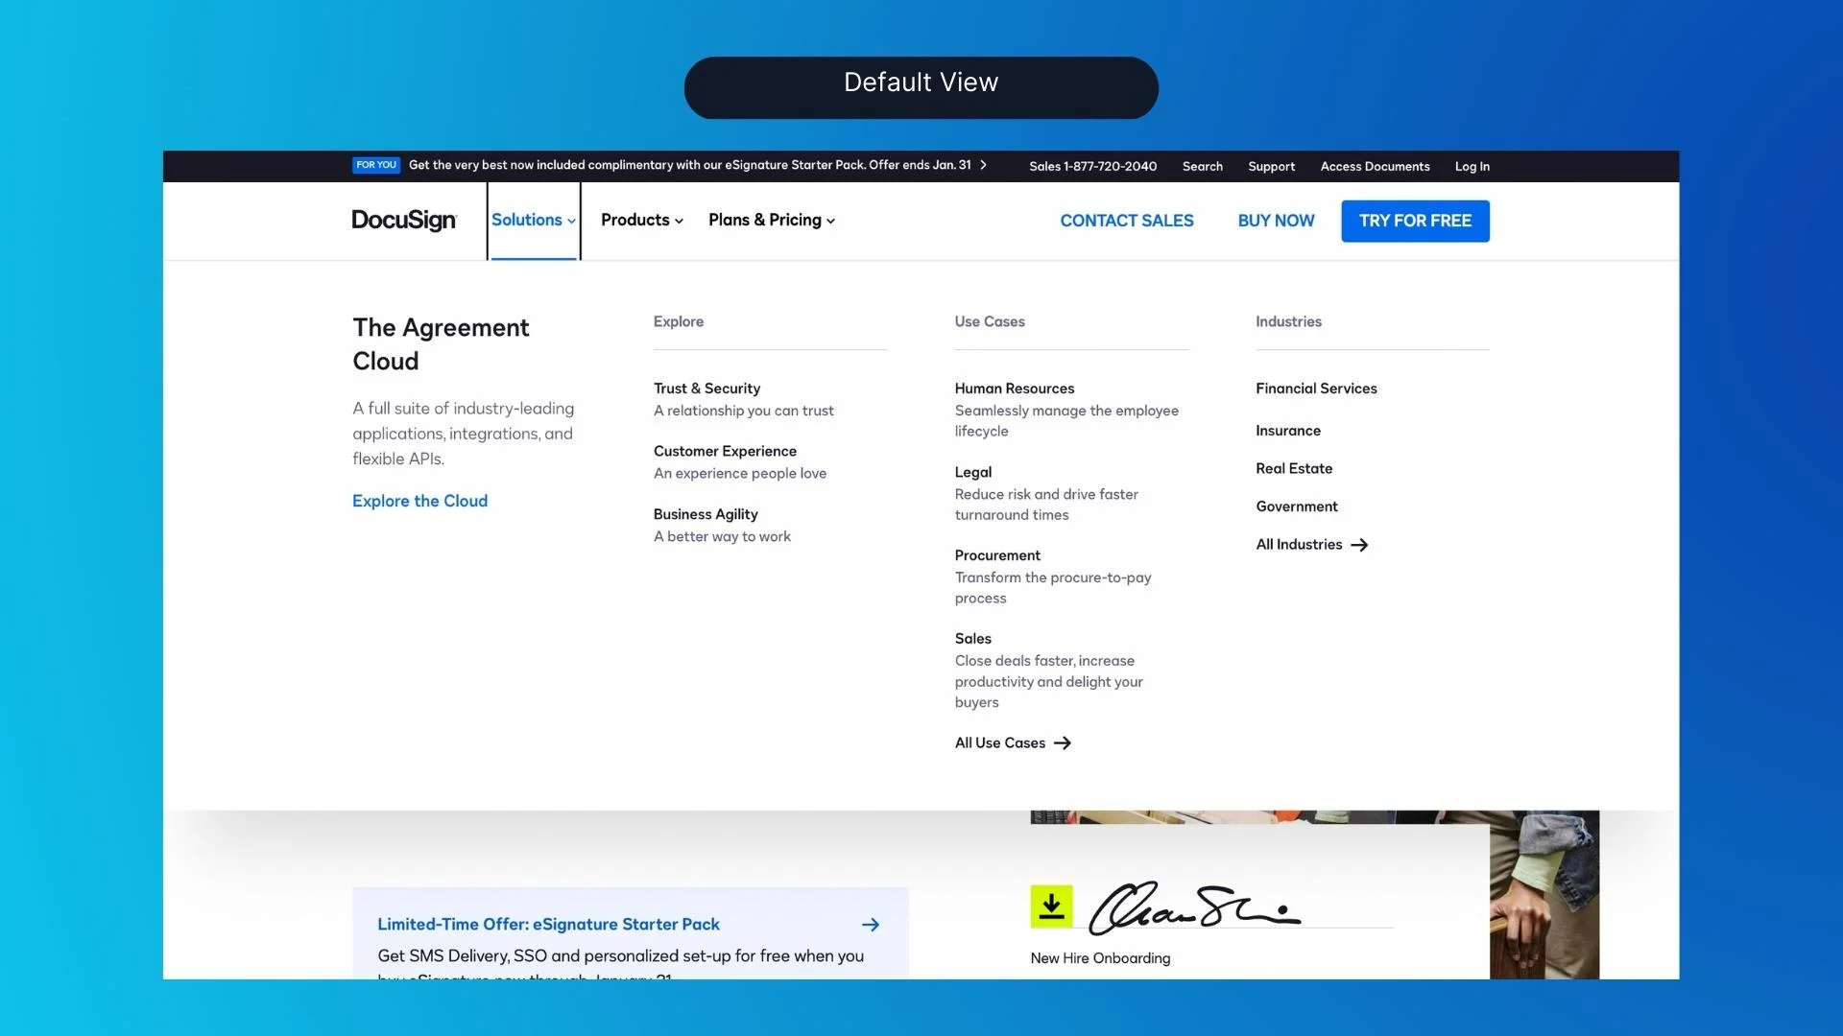Click the eSignature Starter Pack promo banner text
This screenshot has height=1036, width=1843.
[x=689, y=165]
